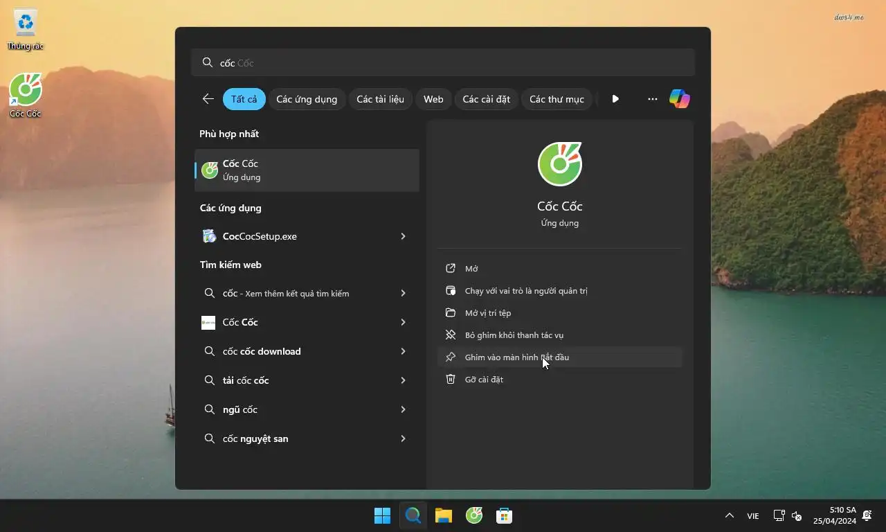Viewport: 886px width, 532px height.
Task: Click the muted volume icon in tray
Action: coord(797,515)
